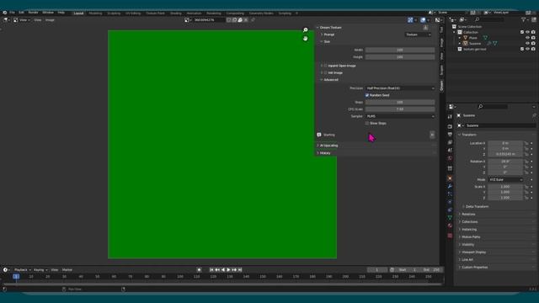Image resolution: width=539 pixels, height=303 pixels.
Task: Select the pan hand gizmo in image view
Action: click(x=305, y=39)
